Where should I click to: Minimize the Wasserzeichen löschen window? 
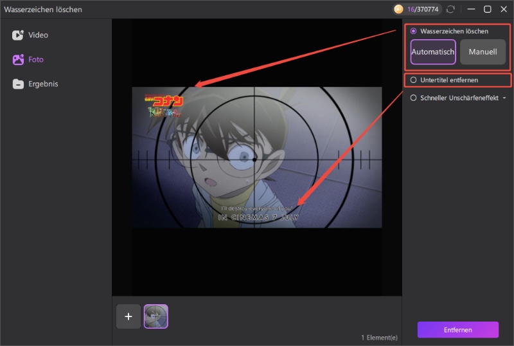472,10
